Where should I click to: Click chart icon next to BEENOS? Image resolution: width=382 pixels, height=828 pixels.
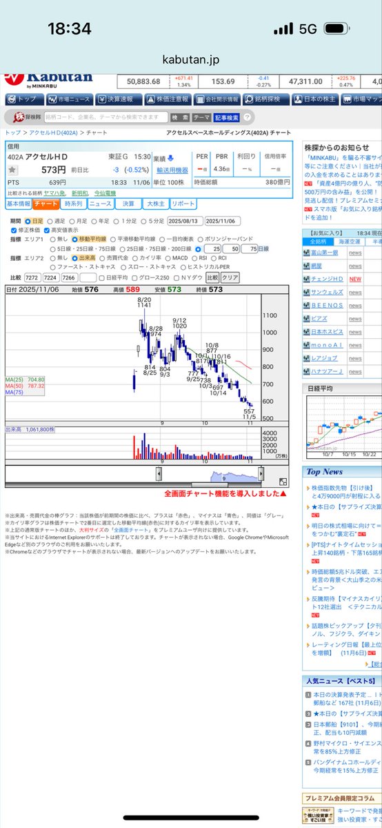(306, 305)
